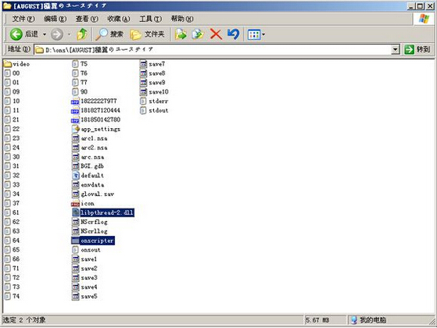Image resolution: width=437 pixels, height=328 pixels.
Task: Expand the address bar dropdown
Action: (396, 50)
